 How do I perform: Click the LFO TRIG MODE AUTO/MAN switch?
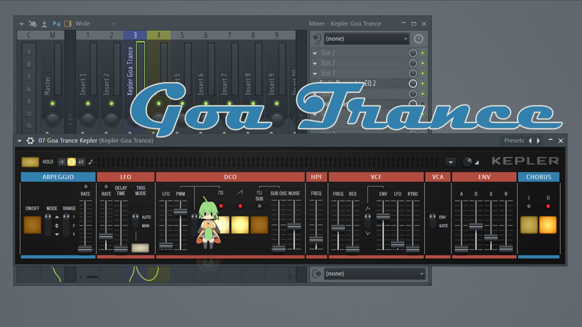(135, 221)
